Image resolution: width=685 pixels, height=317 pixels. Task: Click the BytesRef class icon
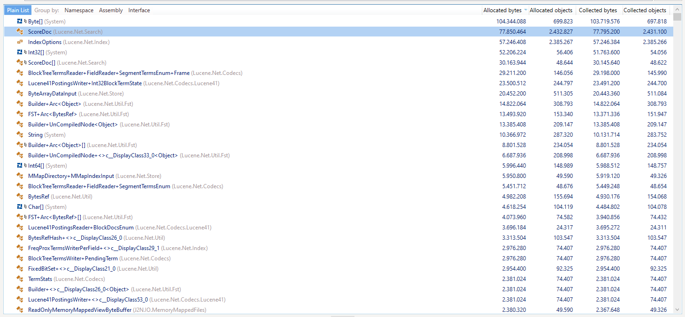click(x=20, y=197)
